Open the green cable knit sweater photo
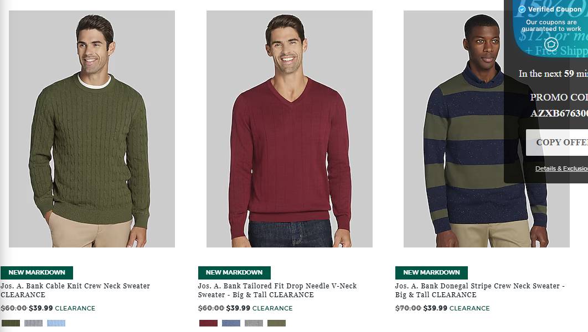The height and width of the screenshot is (332, 588). click(x=92, y=129)
